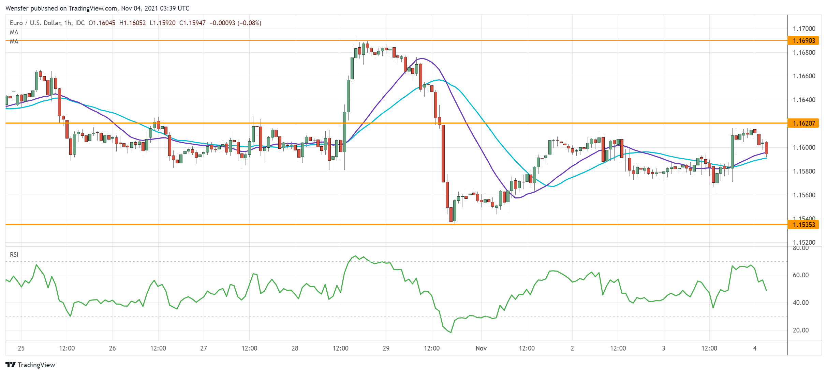Select the second MA indicator label

[14, 42]
